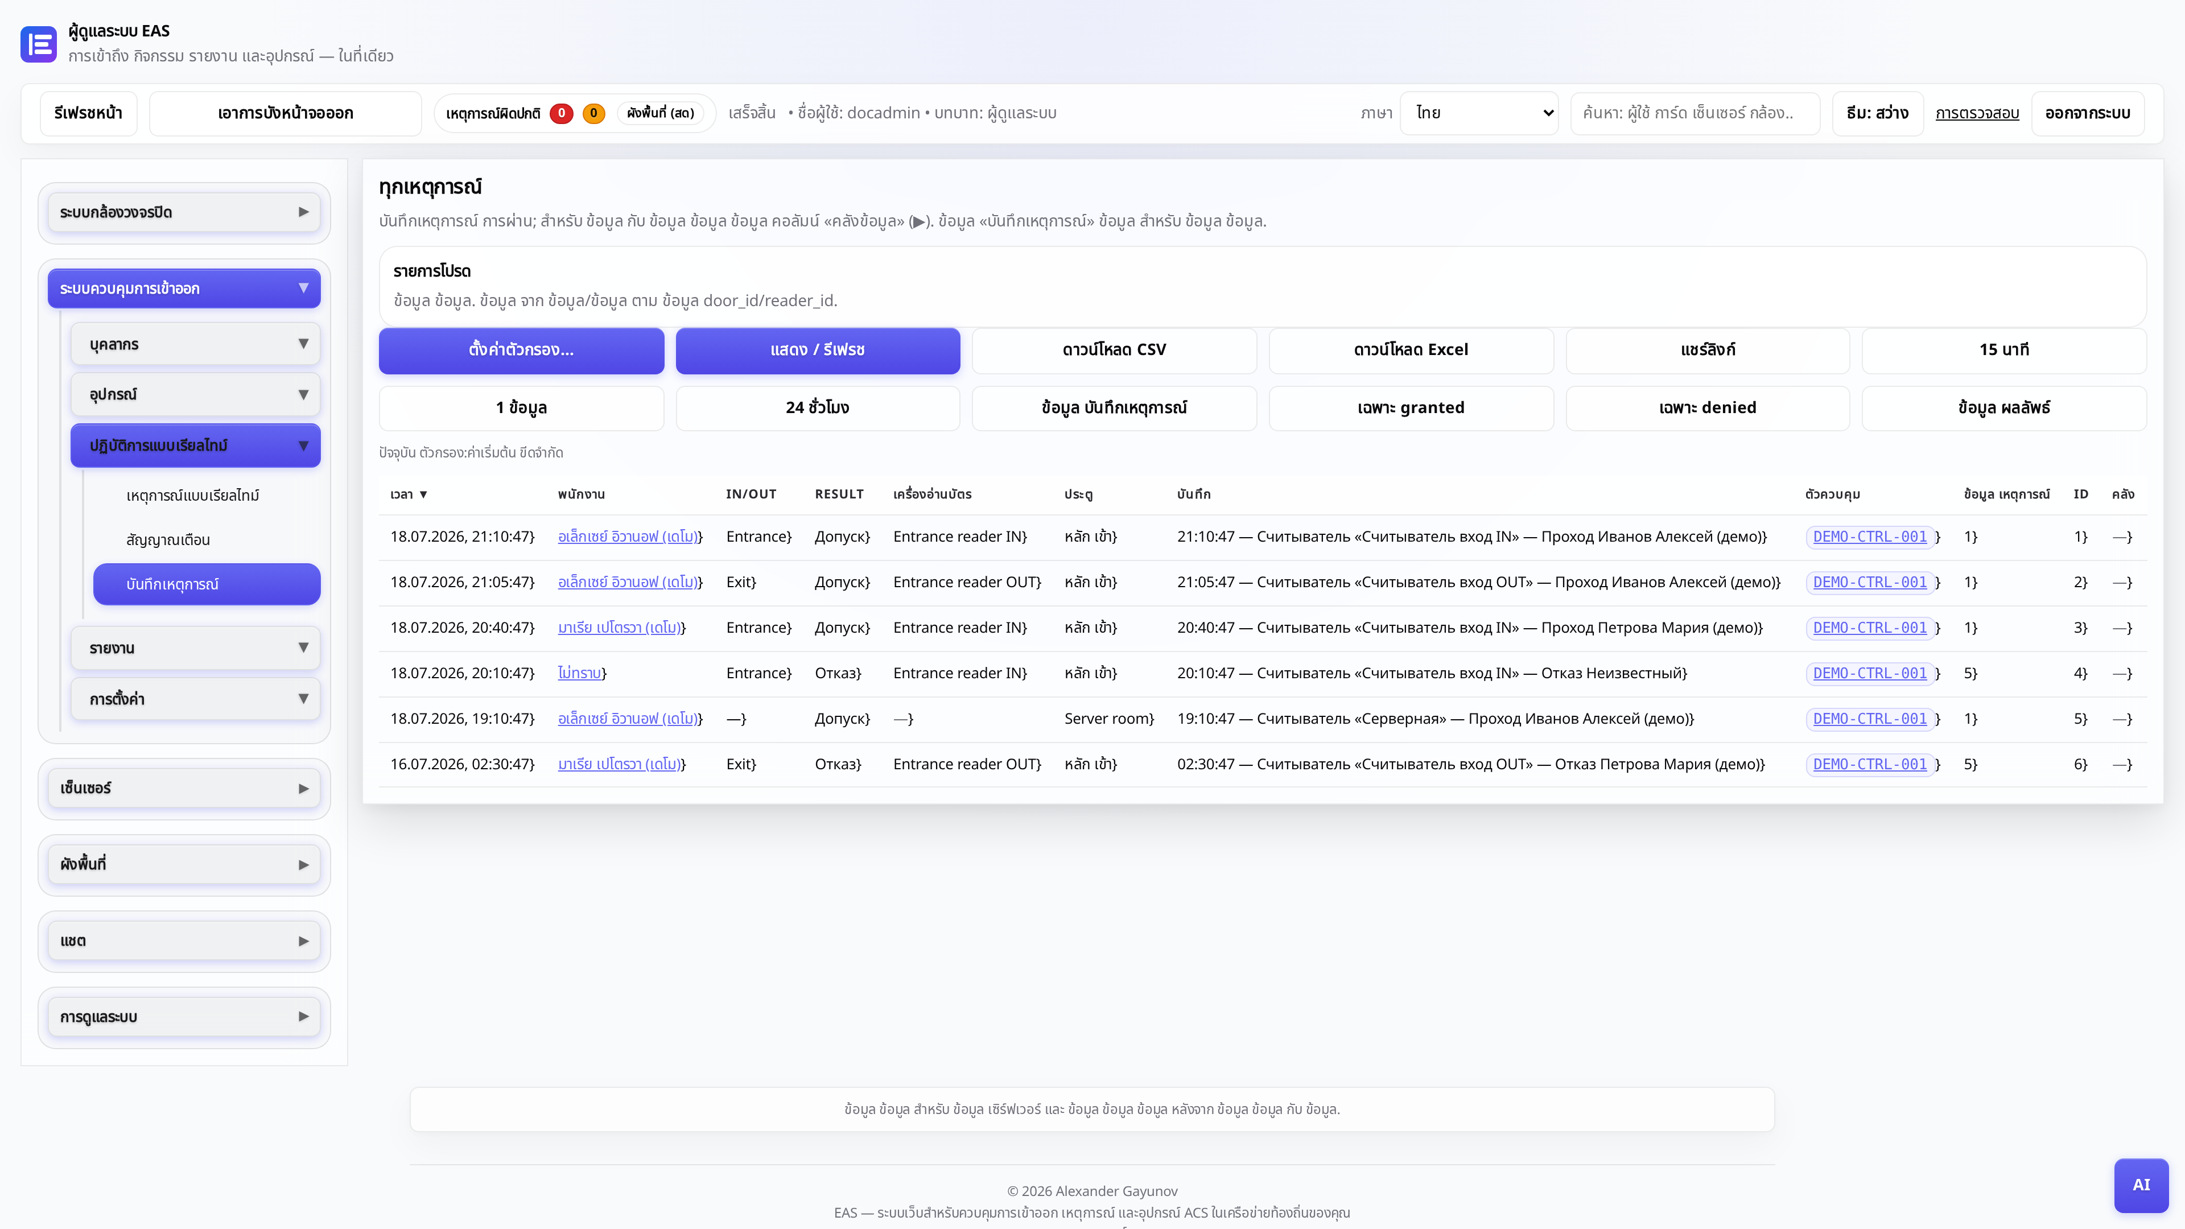Sort by the เวลา column header
Screen dimensions: 2185x1229
click(x=409, y=494)
